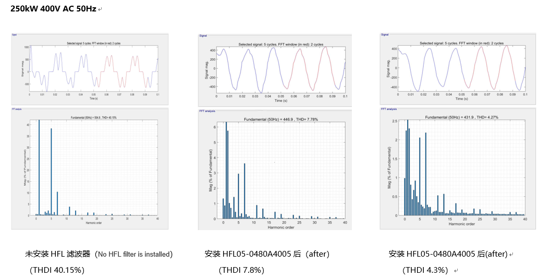Click the "No HFL filter is installed" caption

pyautogui.click(x=133, y=254)
